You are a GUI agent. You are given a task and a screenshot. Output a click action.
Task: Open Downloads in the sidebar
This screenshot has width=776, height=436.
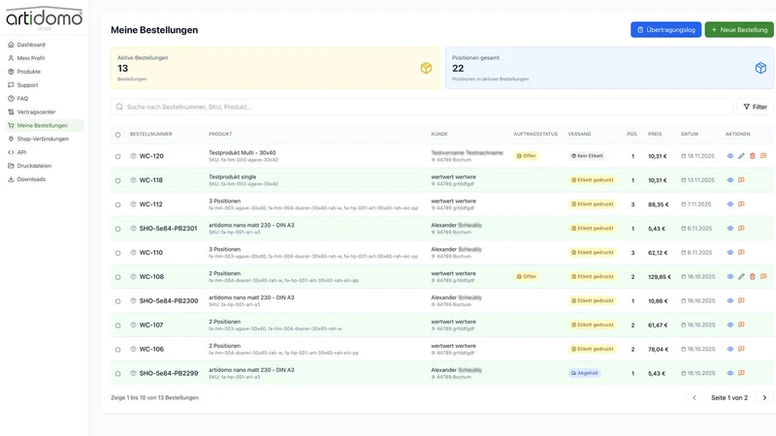coord(44,179)
